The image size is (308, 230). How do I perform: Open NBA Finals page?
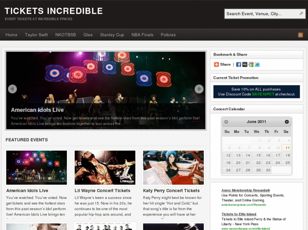click(142, 35)
